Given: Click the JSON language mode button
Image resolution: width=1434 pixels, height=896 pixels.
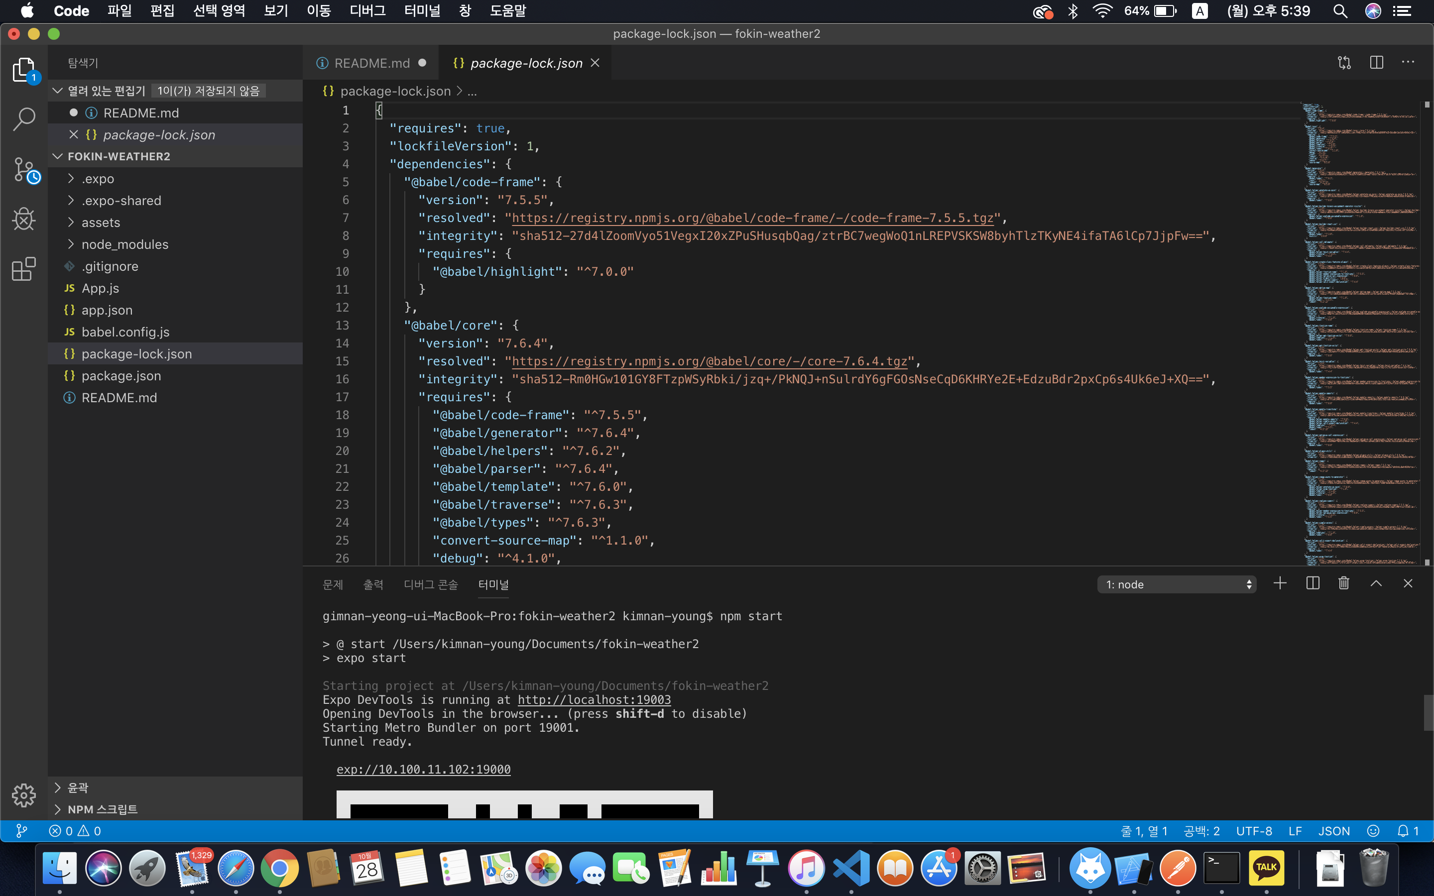Looking at the screenshot, I should coord(1333,831).
